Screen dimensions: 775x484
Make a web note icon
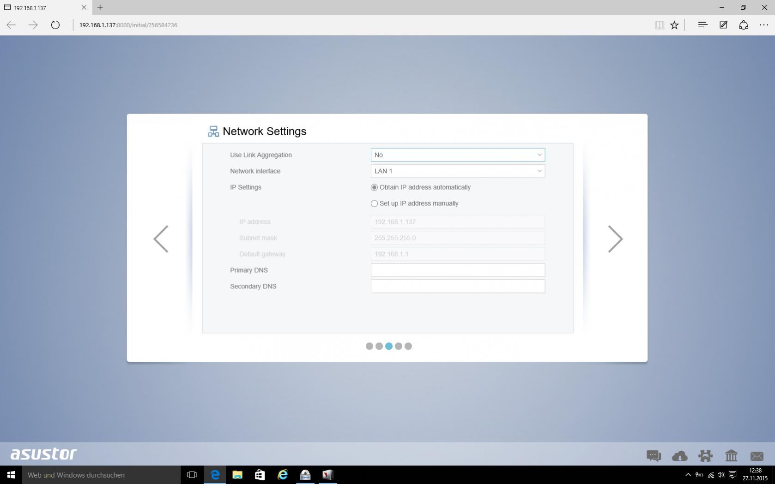[x=723, y=25]
